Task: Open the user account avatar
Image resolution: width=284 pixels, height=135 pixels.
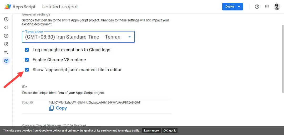Action: 277,7
